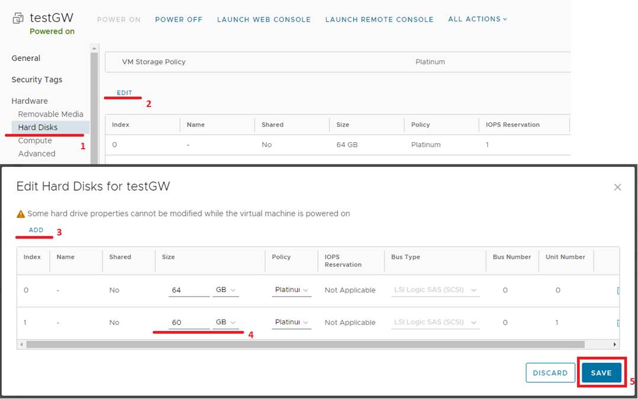The width and height of the screenshot is (638, 399).
Task: Click VM Storage Policy label
Action: 154,62
